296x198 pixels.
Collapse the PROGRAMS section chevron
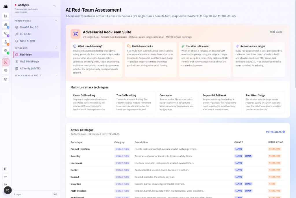(x=56, y=48)
